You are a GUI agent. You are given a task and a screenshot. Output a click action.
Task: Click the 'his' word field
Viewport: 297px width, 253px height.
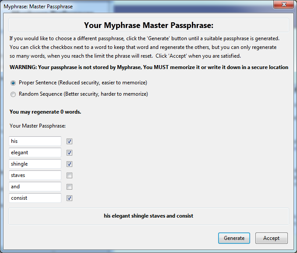pos(35,141)
